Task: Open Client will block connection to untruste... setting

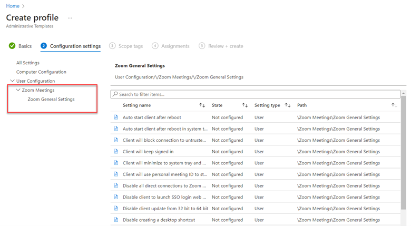Action: 164,140
